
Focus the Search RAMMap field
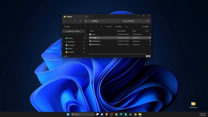(x=135, y=21)
